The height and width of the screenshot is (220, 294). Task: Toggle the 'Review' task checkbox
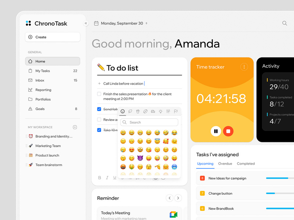[x=99, y=120]
